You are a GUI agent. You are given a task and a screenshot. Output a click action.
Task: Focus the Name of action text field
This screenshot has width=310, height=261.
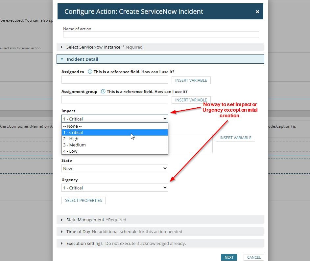(161, 34)
